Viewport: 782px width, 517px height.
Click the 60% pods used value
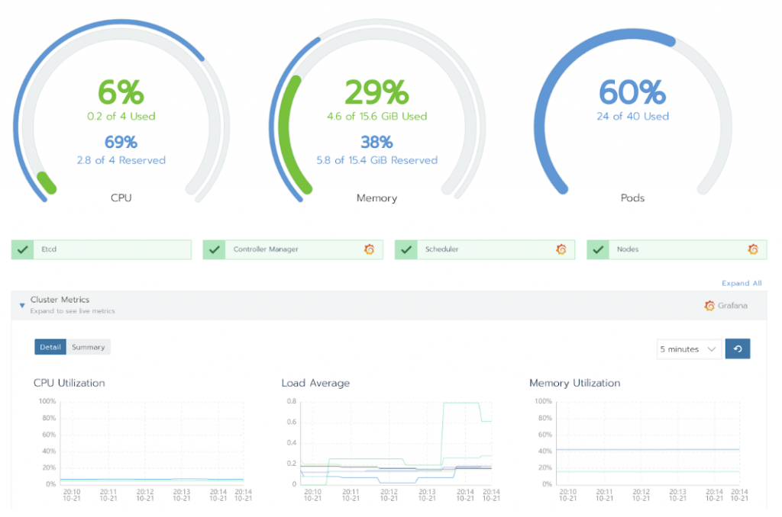[632, 92]
